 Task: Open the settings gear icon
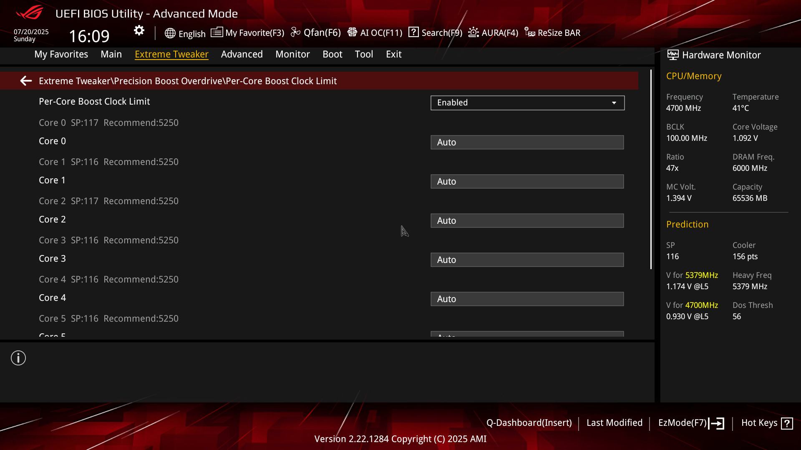point(139,31)
